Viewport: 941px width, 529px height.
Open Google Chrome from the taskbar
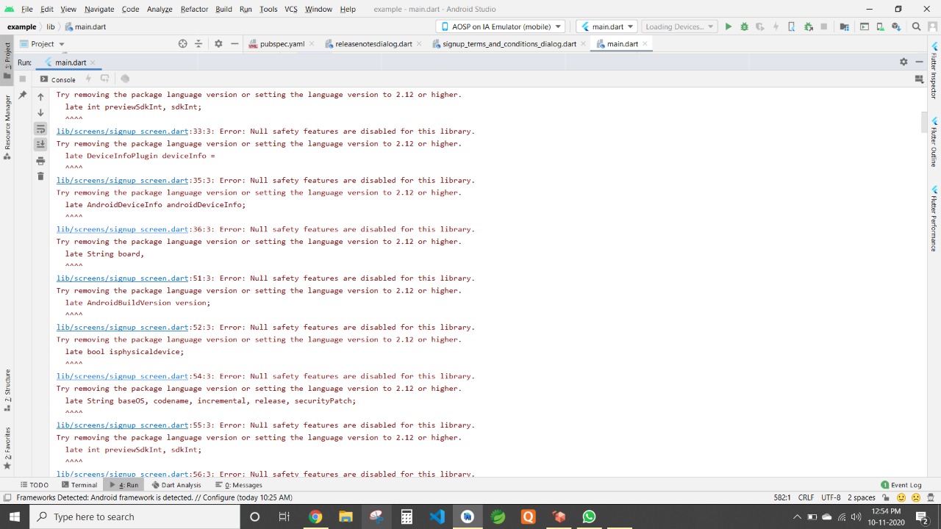coord(315,517)
